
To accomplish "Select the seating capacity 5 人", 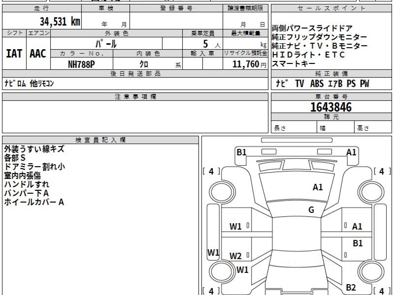I will tap(212, 44).
